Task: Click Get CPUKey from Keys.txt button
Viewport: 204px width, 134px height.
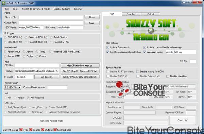Action: tap(80, 65)
